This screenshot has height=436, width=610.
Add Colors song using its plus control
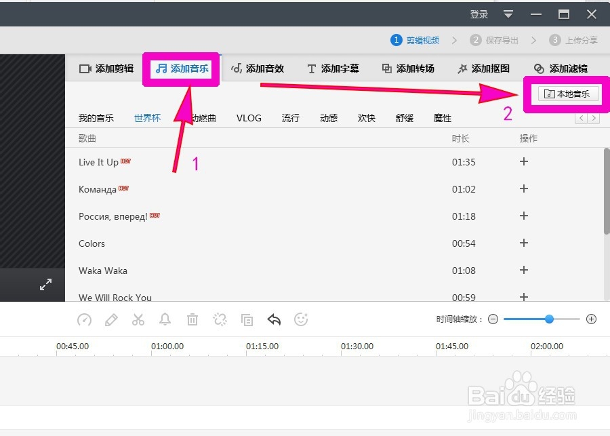(523, 243)
